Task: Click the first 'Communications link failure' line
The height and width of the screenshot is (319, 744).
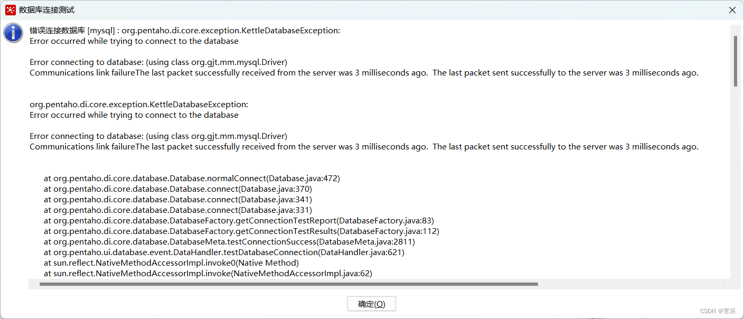Action: 364,73
